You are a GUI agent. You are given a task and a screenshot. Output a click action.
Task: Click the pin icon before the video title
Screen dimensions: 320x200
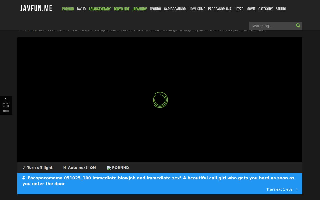click(24, 178)
